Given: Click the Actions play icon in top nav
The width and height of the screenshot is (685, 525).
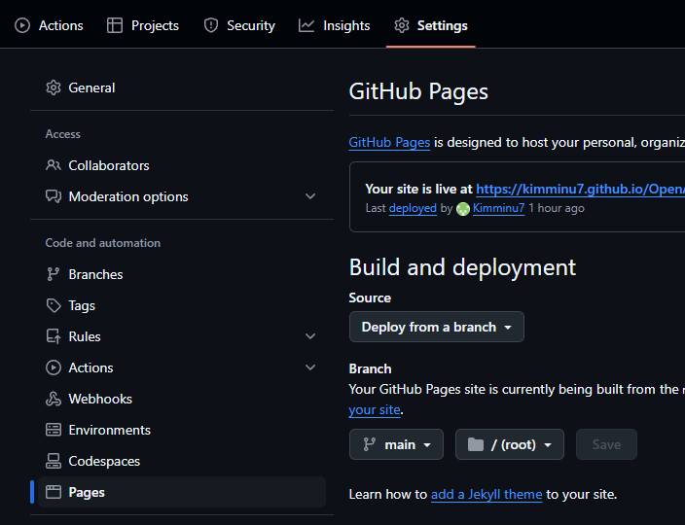Looking at the screenshot, I should pos(22,25).
